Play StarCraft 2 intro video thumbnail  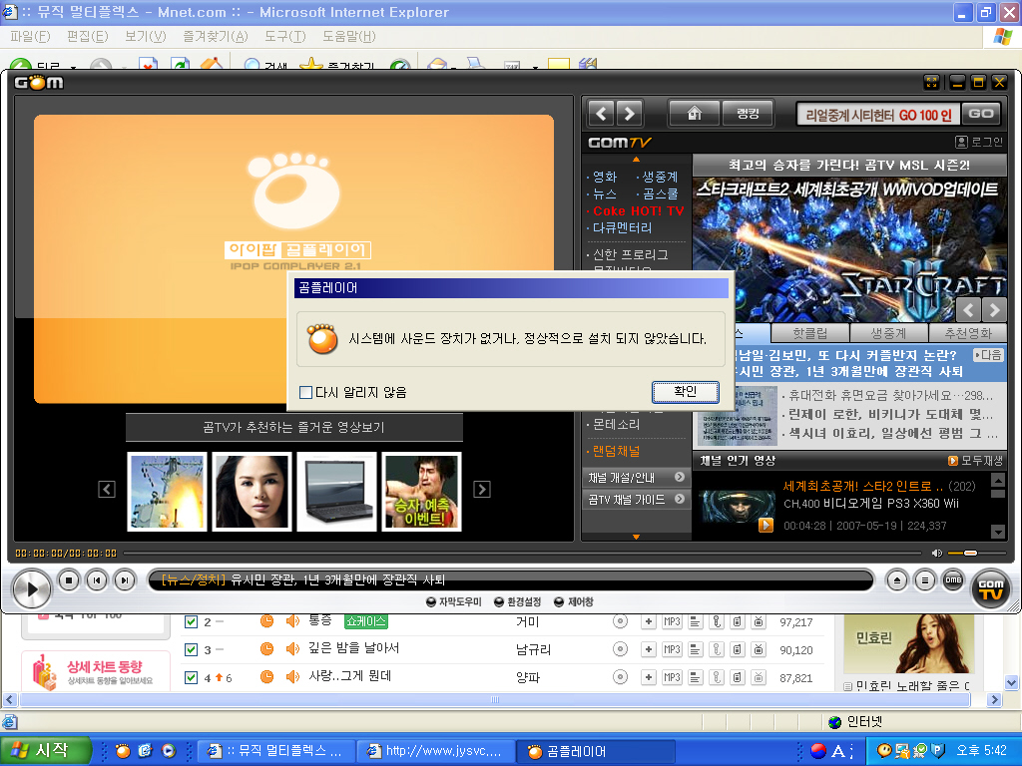point(738,509)
